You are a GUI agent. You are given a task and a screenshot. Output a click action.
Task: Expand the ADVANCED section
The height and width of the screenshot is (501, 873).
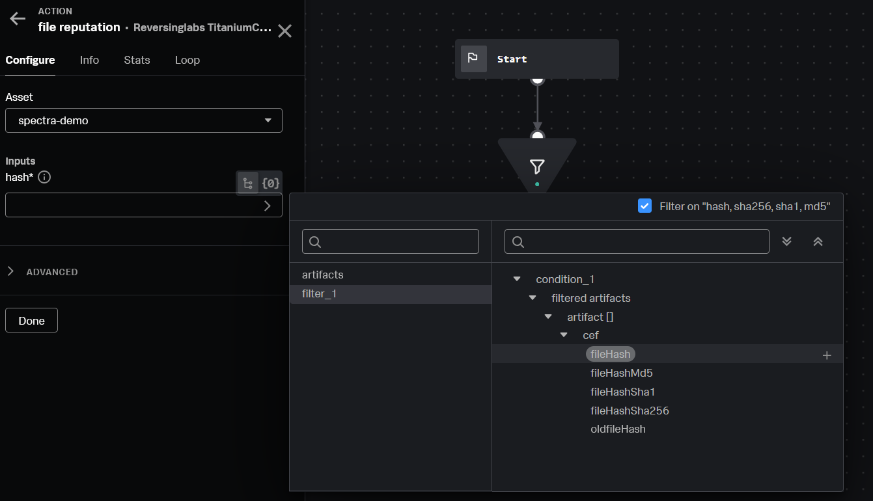coord(42,272)
